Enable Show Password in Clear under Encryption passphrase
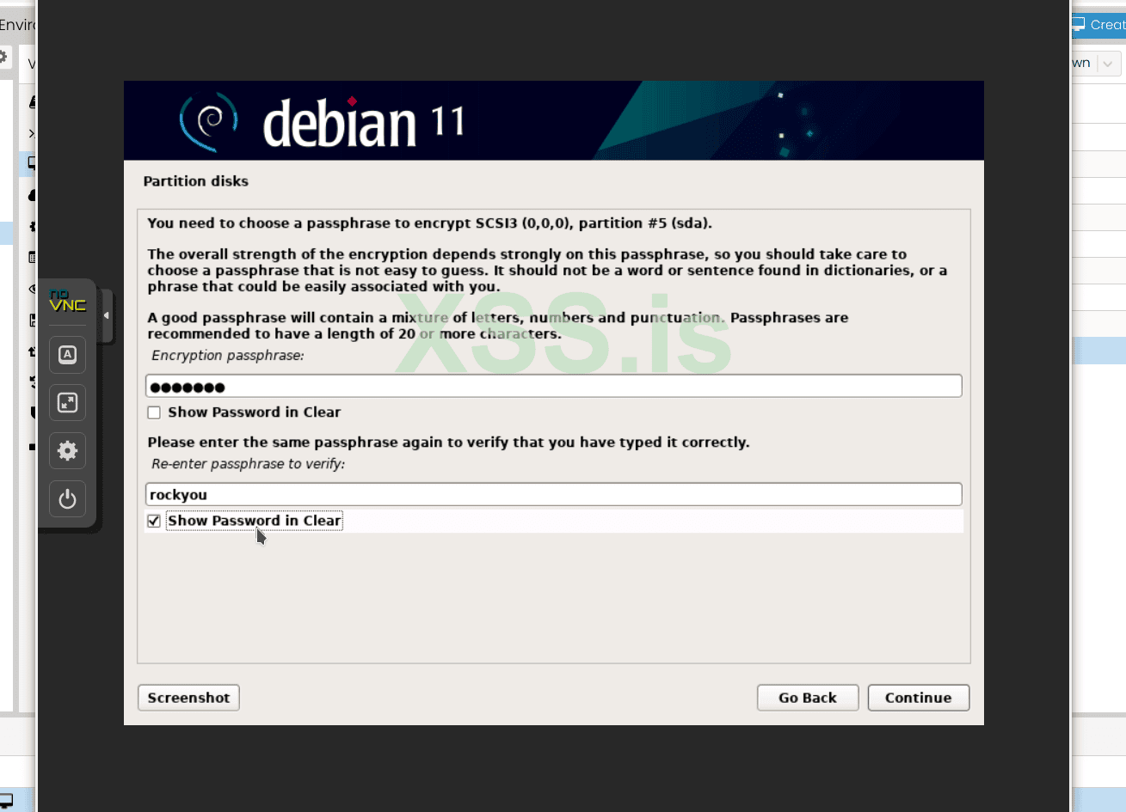1126x812 pixels. tap(154, 412)
